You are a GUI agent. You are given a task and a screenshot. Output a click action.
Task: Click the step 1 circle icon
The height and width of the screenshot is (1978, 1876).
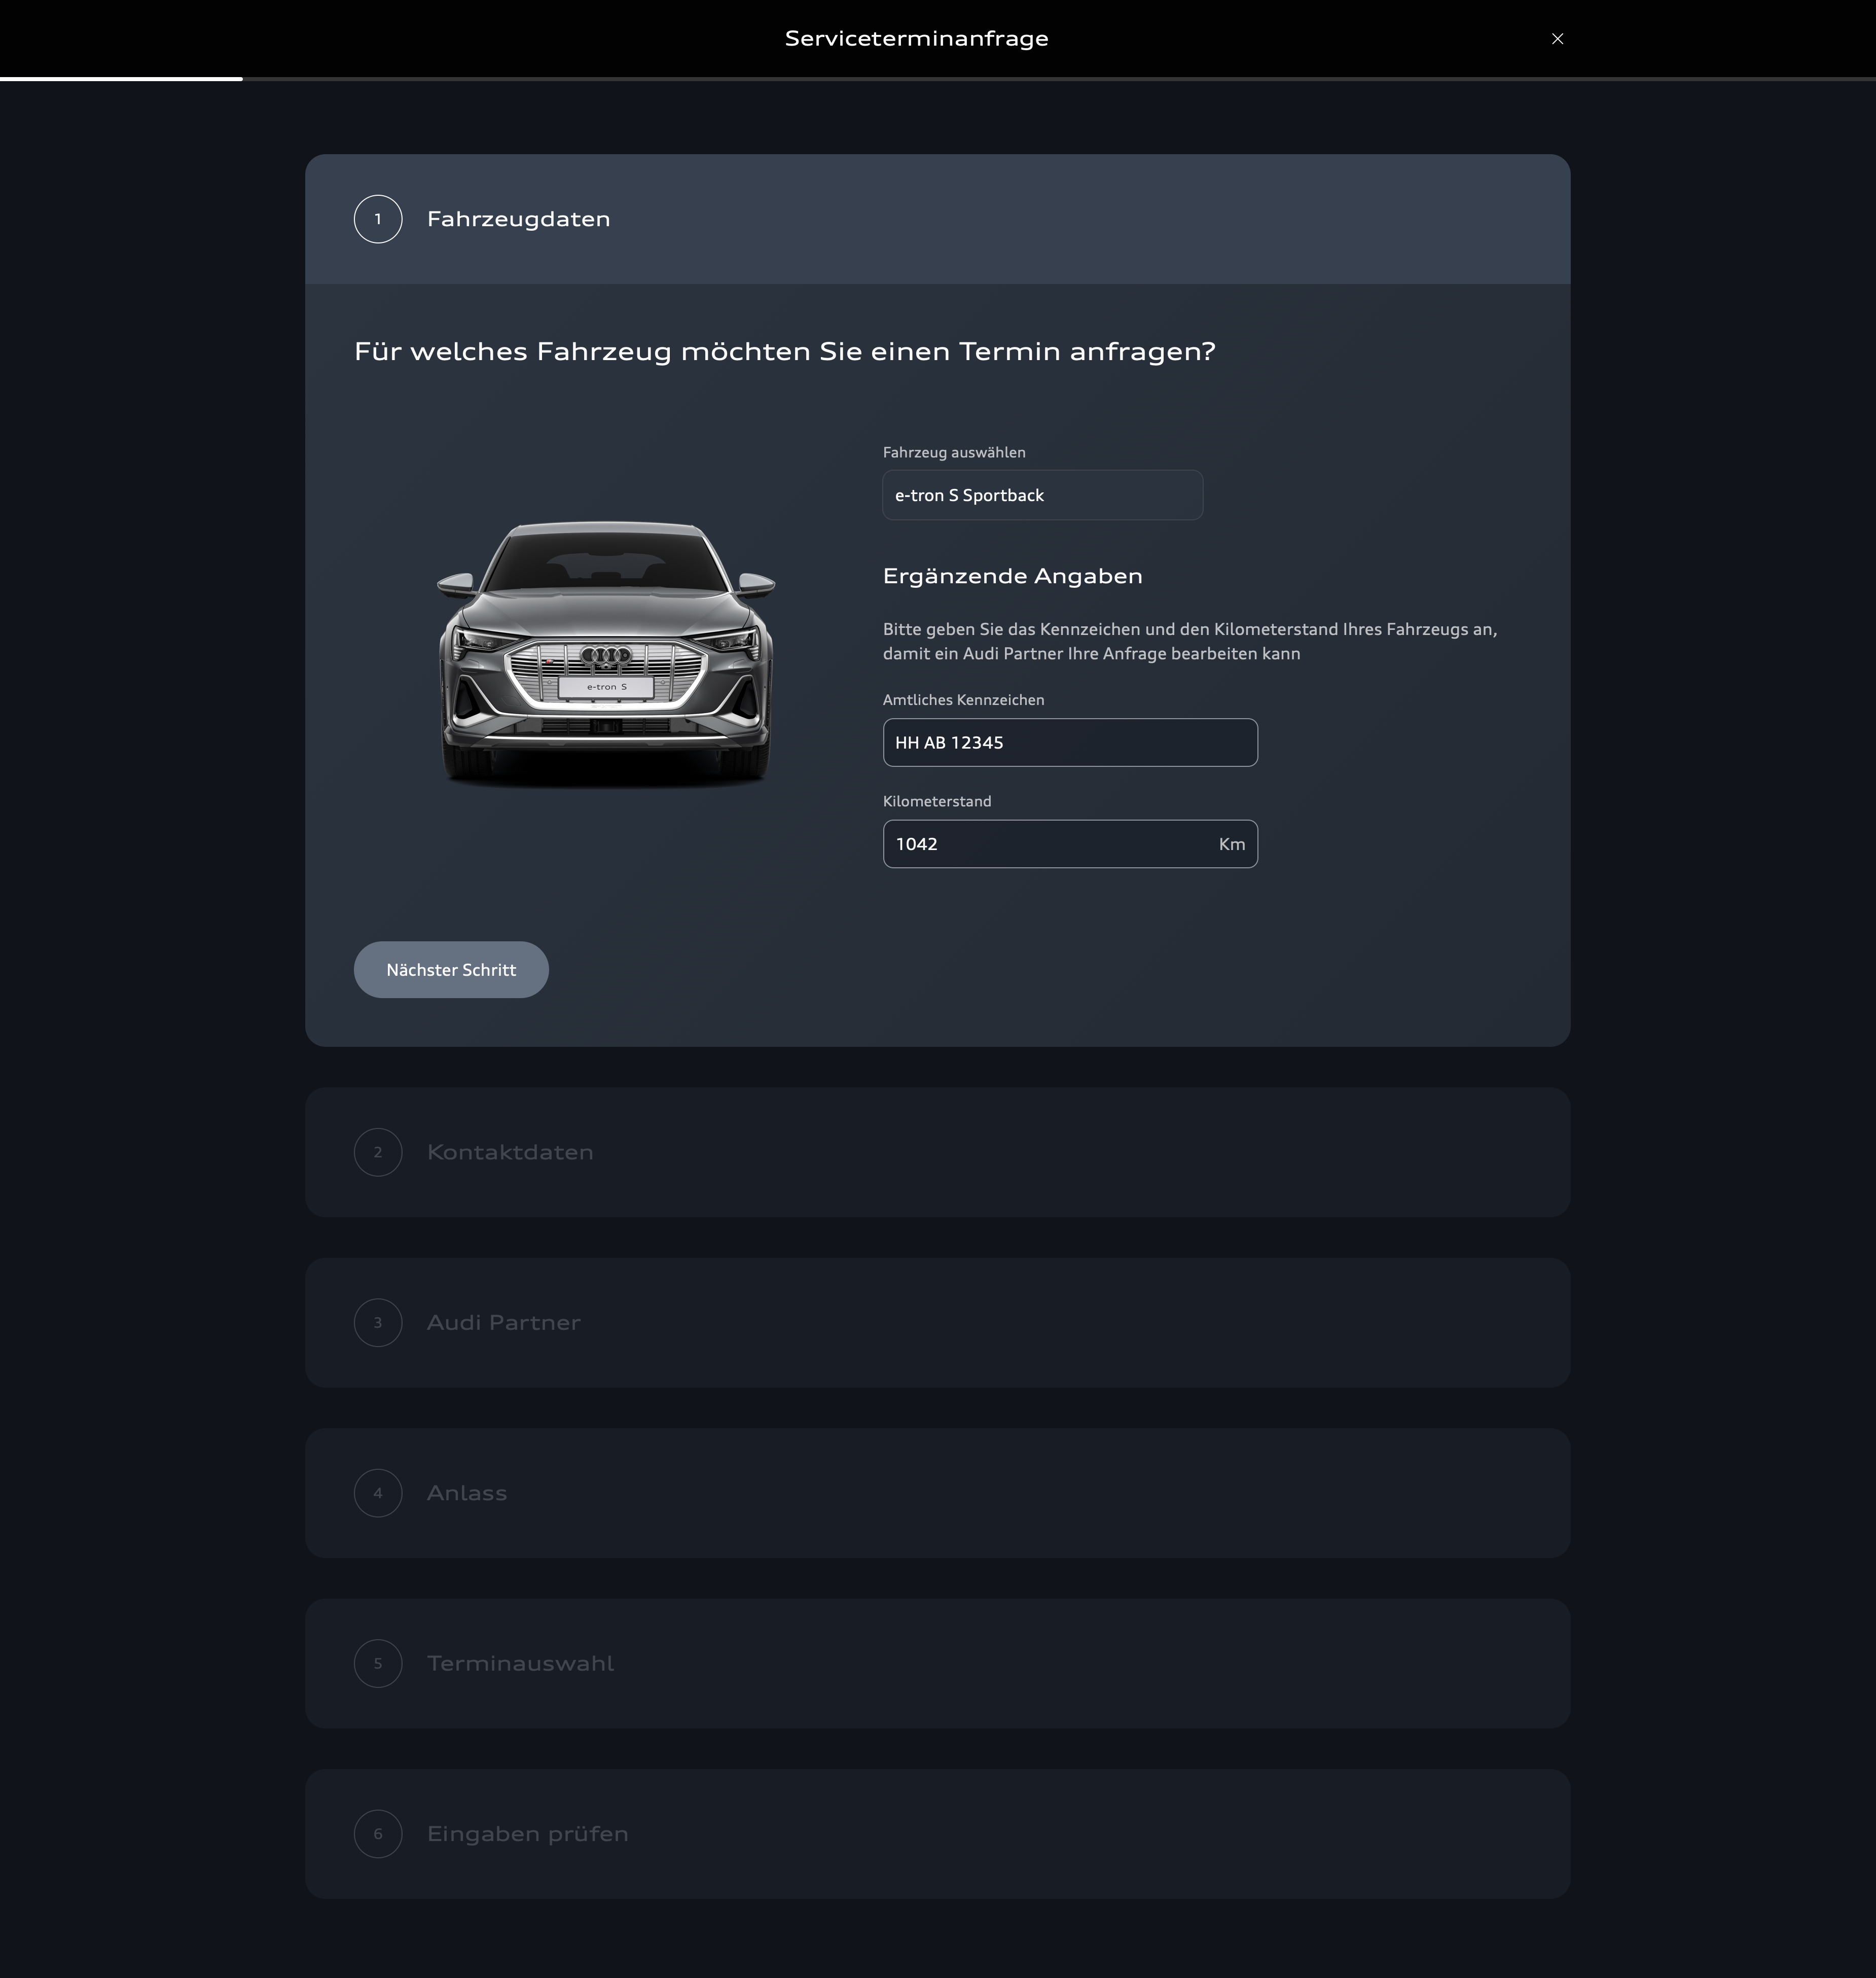pyautogui.click(x=378, y=219)
